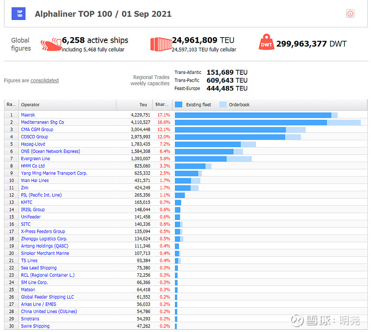
Task: Click the red container TEU icon
Action: [x=161, y=44]
